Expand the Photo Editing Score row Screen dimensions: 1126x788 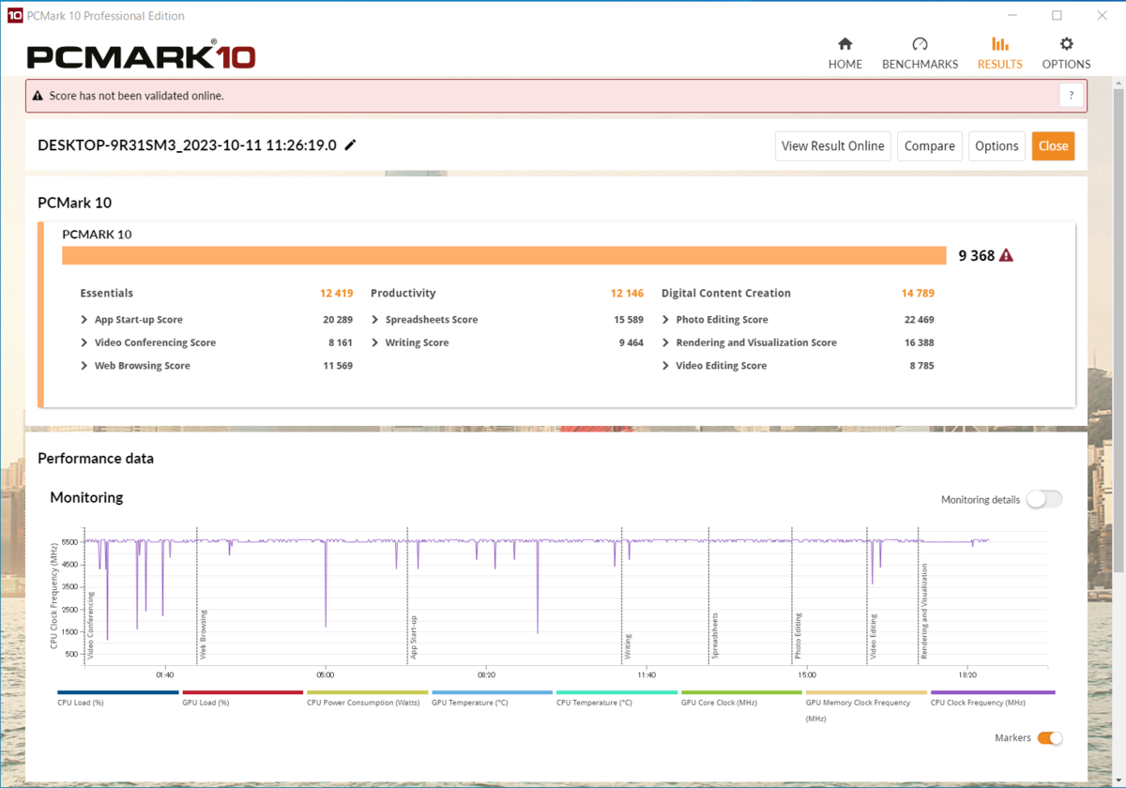(x=666, y=320)
